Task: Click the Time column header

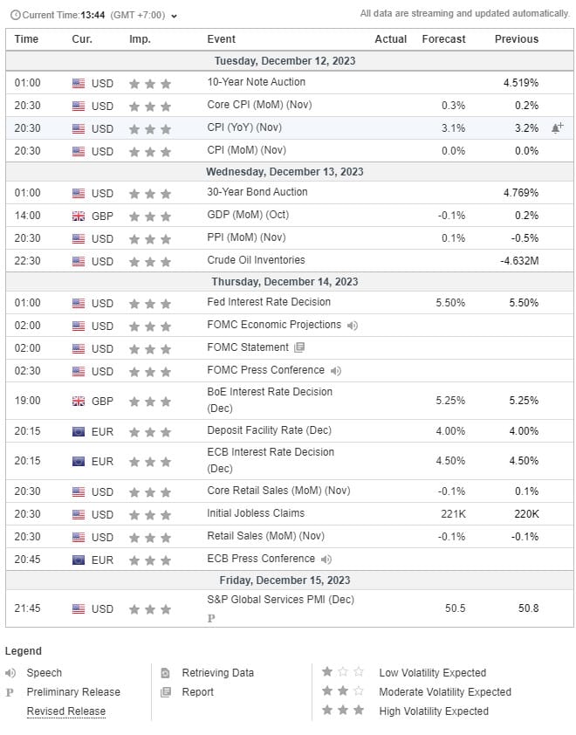Action: (x=27, y=39)
